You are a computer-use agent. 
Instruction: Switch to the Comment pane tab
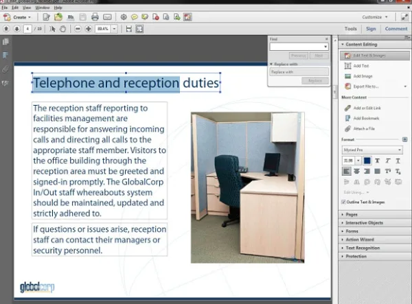[396, 29]
